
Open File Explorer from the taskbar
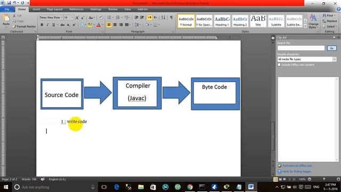[x=141, y=187]
